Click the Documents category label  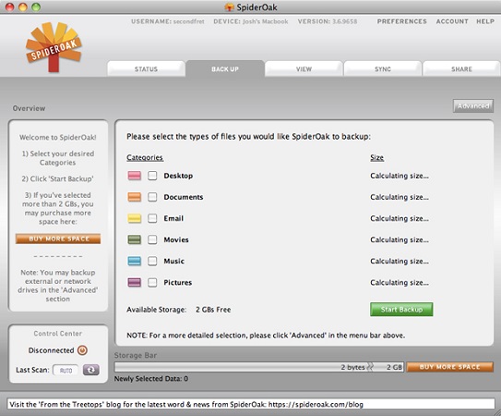click(184, 197)
